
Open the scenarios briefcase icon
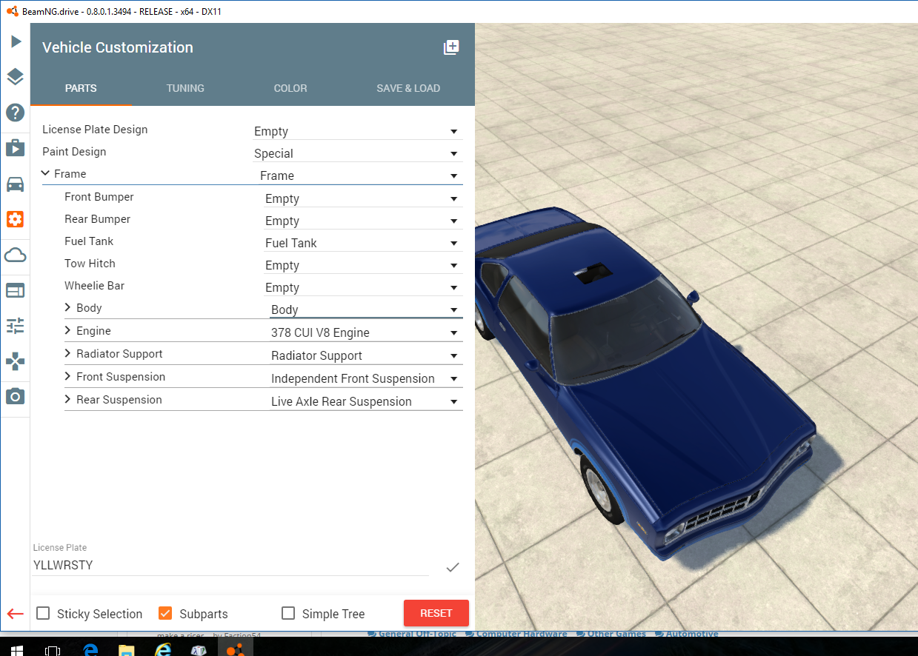[x=16, y=148]
